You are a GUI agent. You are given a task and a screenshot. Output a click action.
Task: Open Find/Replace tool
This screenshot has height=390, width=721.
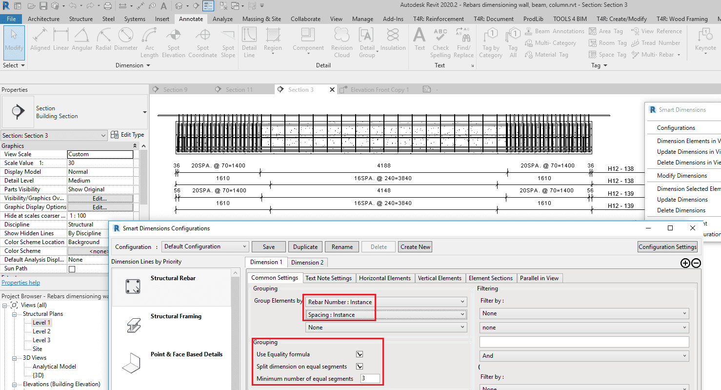[x=463, y=42]
